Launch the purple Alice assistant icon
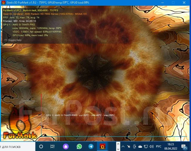Viewport: 191px width, 151px height. 66,147
